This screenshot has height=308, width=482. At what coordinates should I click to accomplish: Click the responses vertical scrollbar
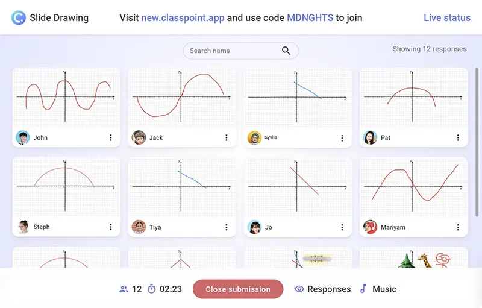[477, 142]
